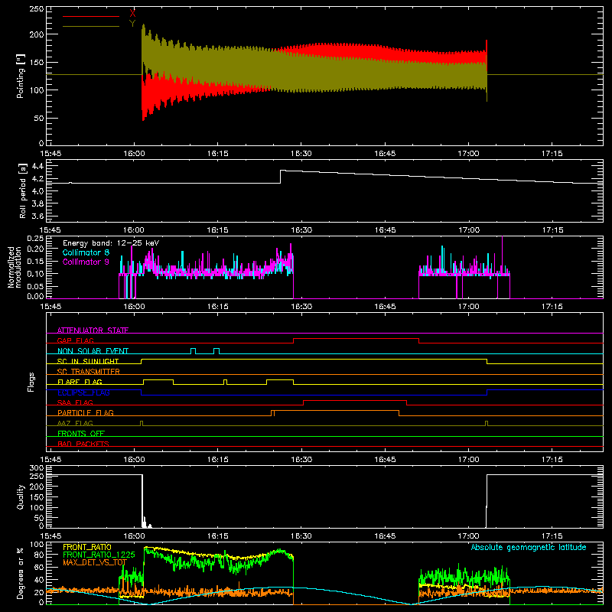Click the cyan 'Collimator 8' legend entry
Viewport: 612px width, 612px height.
86,252
